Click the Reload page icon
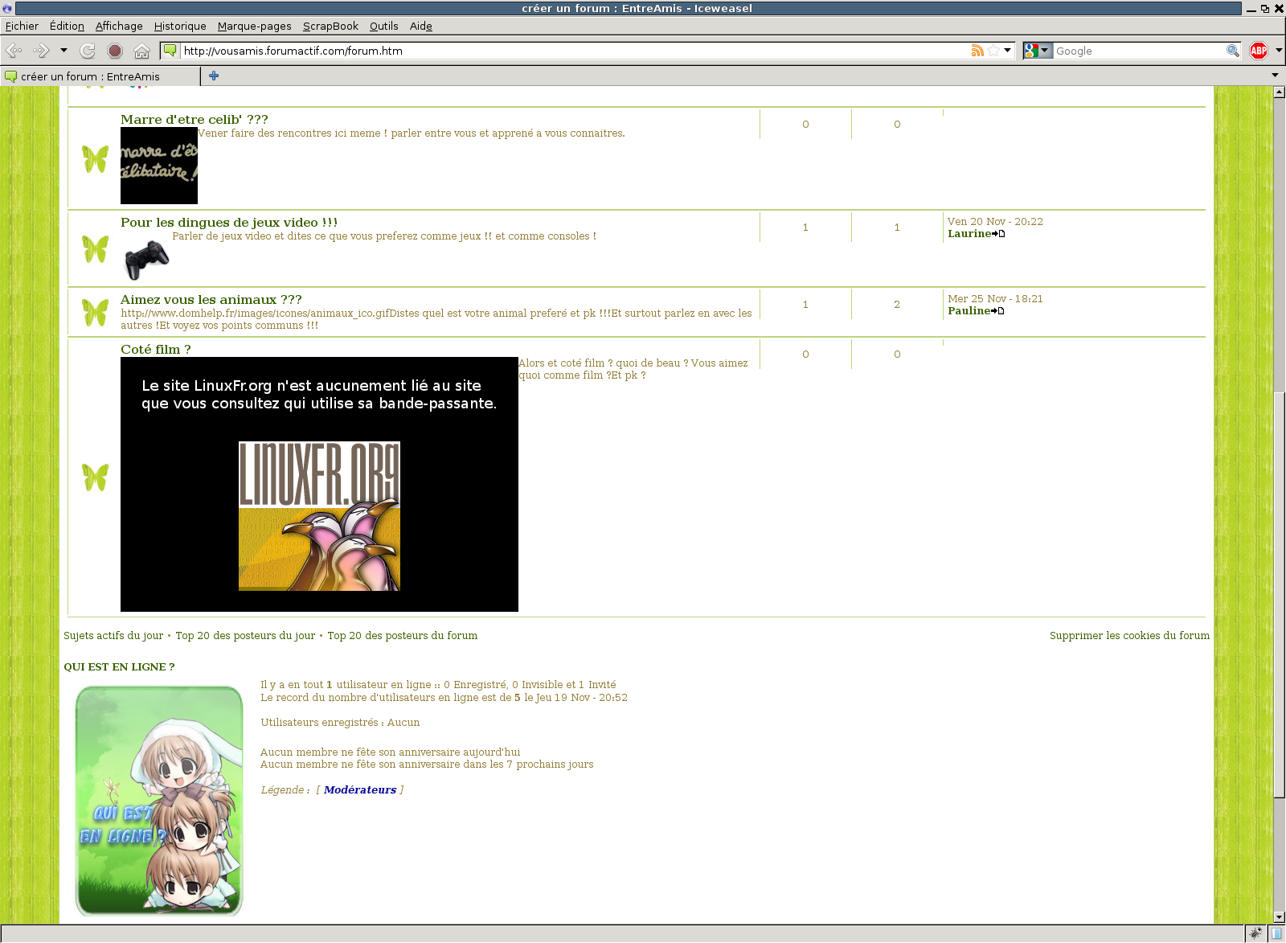Image resolution: width=1286 pixels, height=943 pixels. 88,51
